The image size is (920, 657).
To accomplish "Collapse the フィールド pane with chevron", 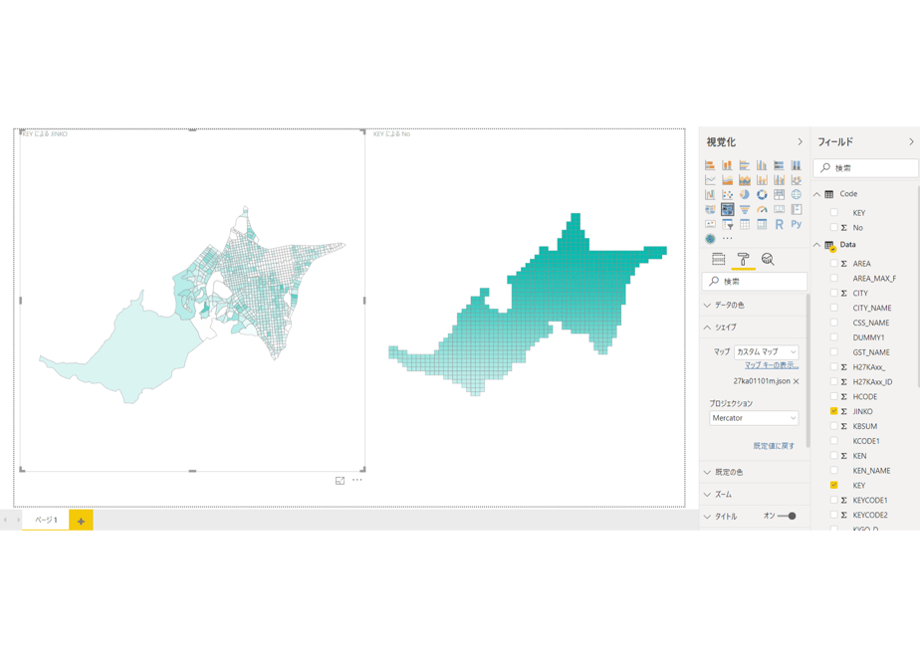I will click(x=911, y=142).
